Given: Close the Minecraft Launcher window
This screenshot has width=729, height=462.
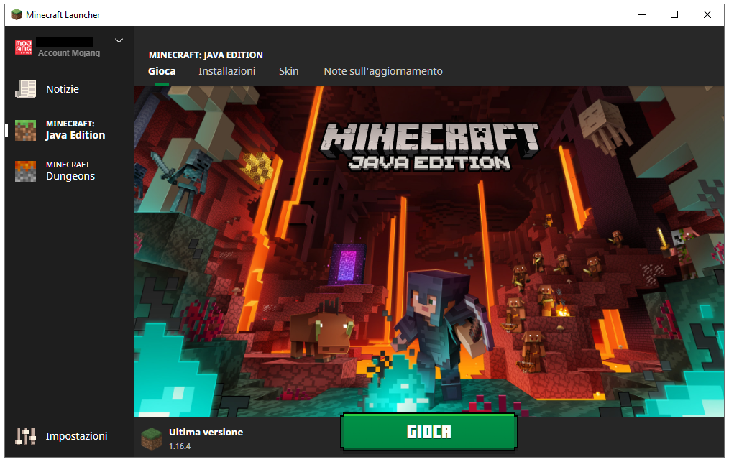Looking at the screenshot, I should click(x=707, y=14).
